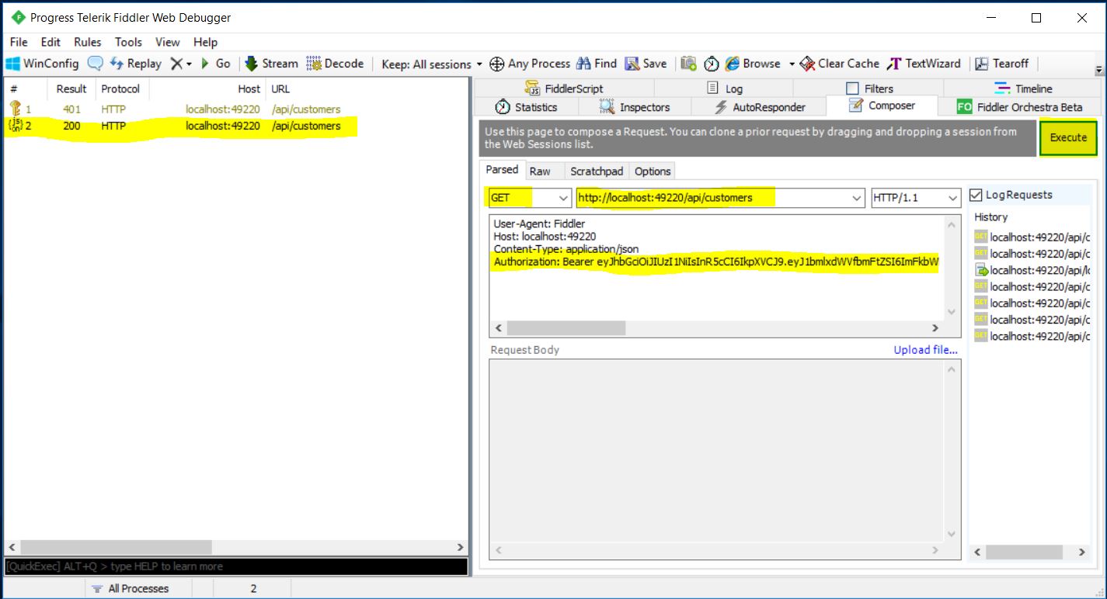Click History list horizontal scrollbar thumb
Screen dimensions: 1107x599
click(1025, 552)
